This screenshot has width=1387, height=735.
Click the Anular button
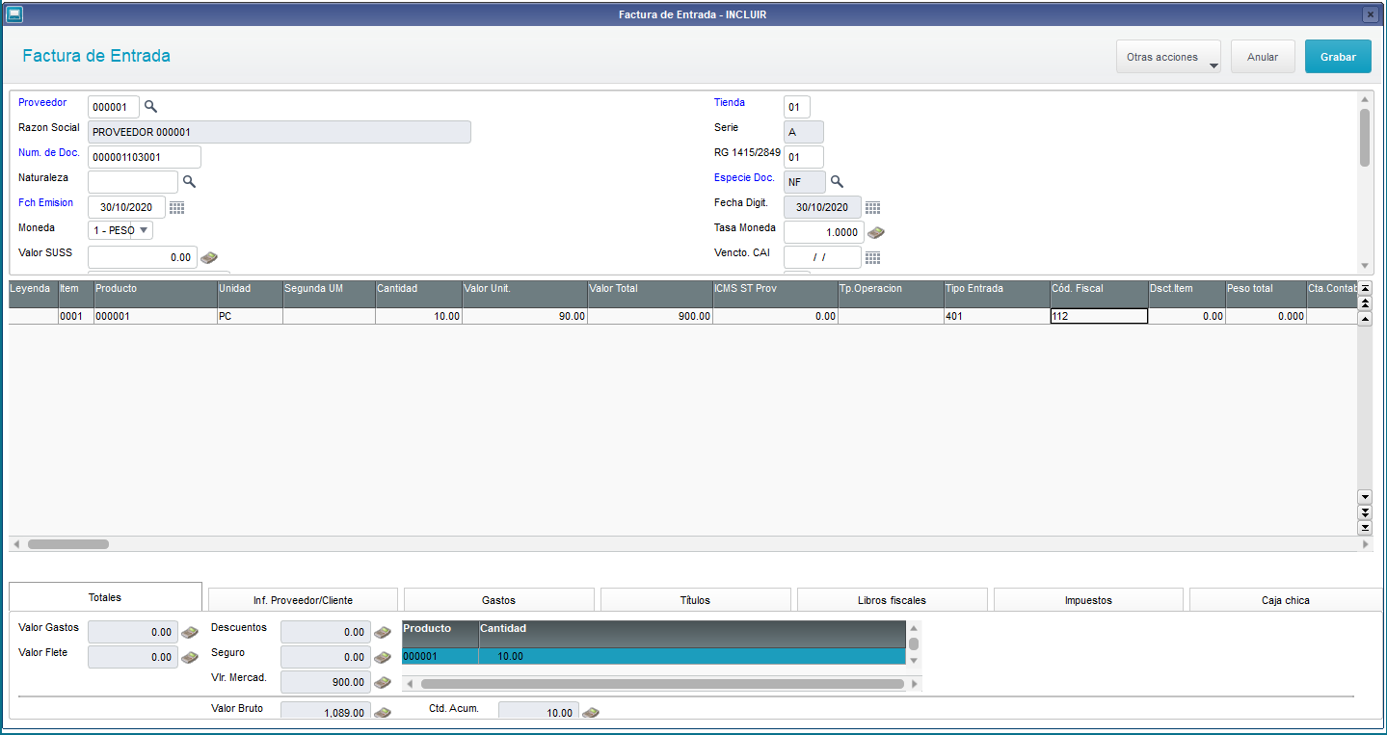[1263, 57]
